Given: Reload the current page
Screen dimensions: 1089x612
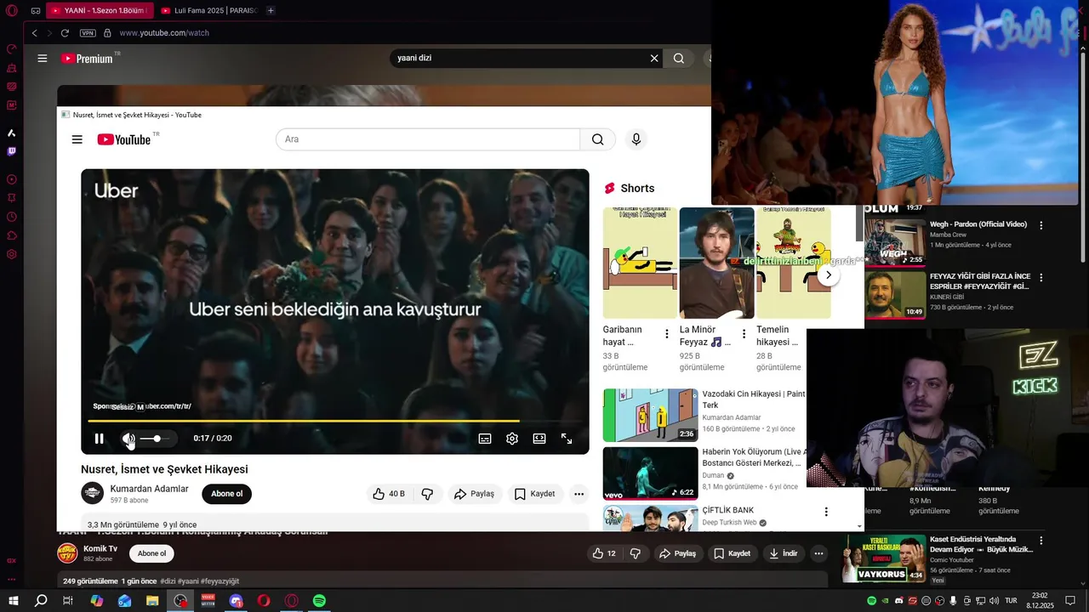Looking at the screenshot, I should (x=65, y=33).
